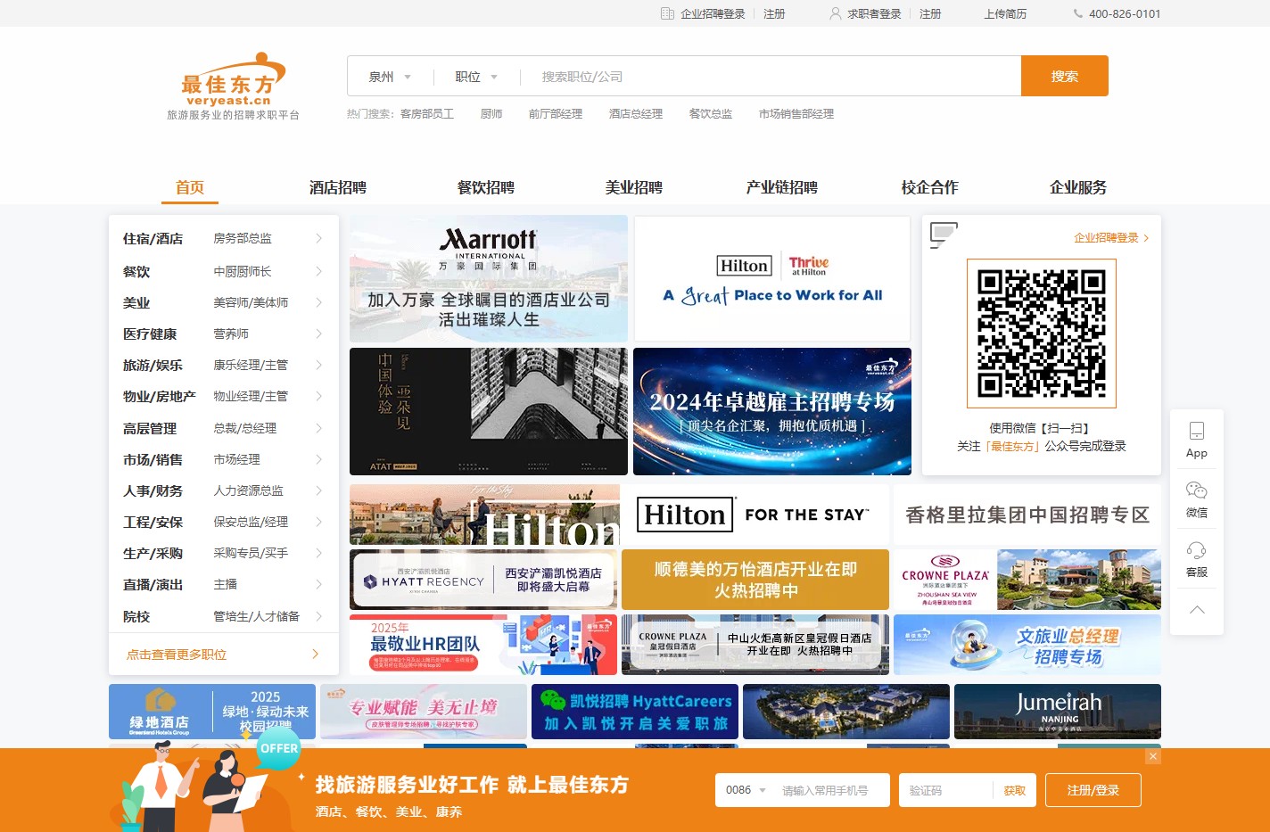Expand the 美业 category arrow
The width and height of the screenshot is (1270, 832).
click(x=318, y=302)
